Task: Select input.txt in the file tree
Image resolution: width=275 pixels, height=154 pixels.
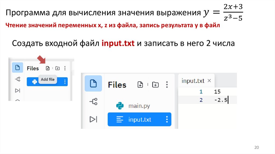Action: pos(139,119)
